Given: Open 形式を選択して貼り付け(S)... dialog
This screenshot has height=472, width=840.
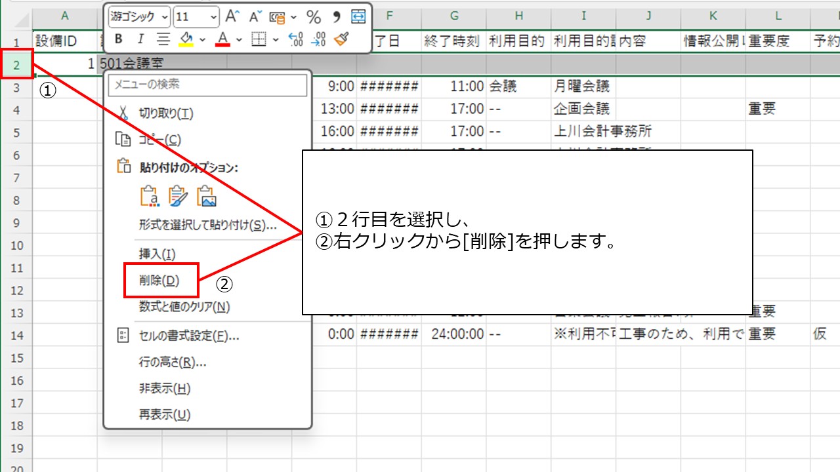Looking at the screenshot, I should pos(207,225).
